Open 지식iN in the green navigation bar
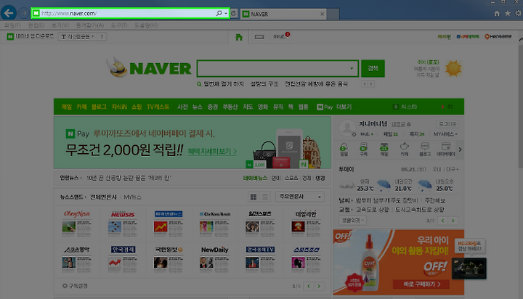523x299 pixels. pos(119,107)
